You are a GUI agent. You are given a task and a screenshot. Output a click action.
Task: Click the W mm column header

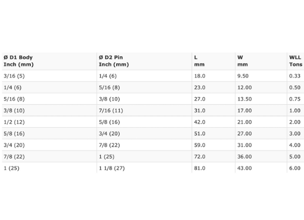(x=242, y=61)
